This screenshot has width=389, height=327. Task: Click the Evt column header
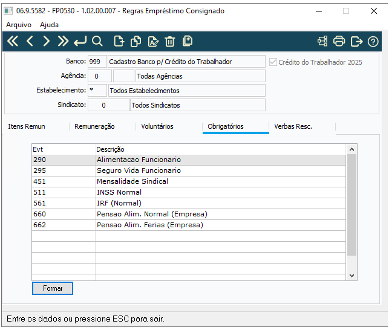coord(64,149)
